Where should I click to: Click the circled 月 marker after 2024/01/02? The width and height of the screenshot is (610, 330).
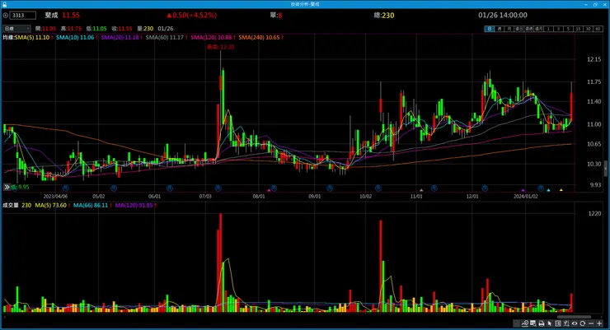click(541, 188)
